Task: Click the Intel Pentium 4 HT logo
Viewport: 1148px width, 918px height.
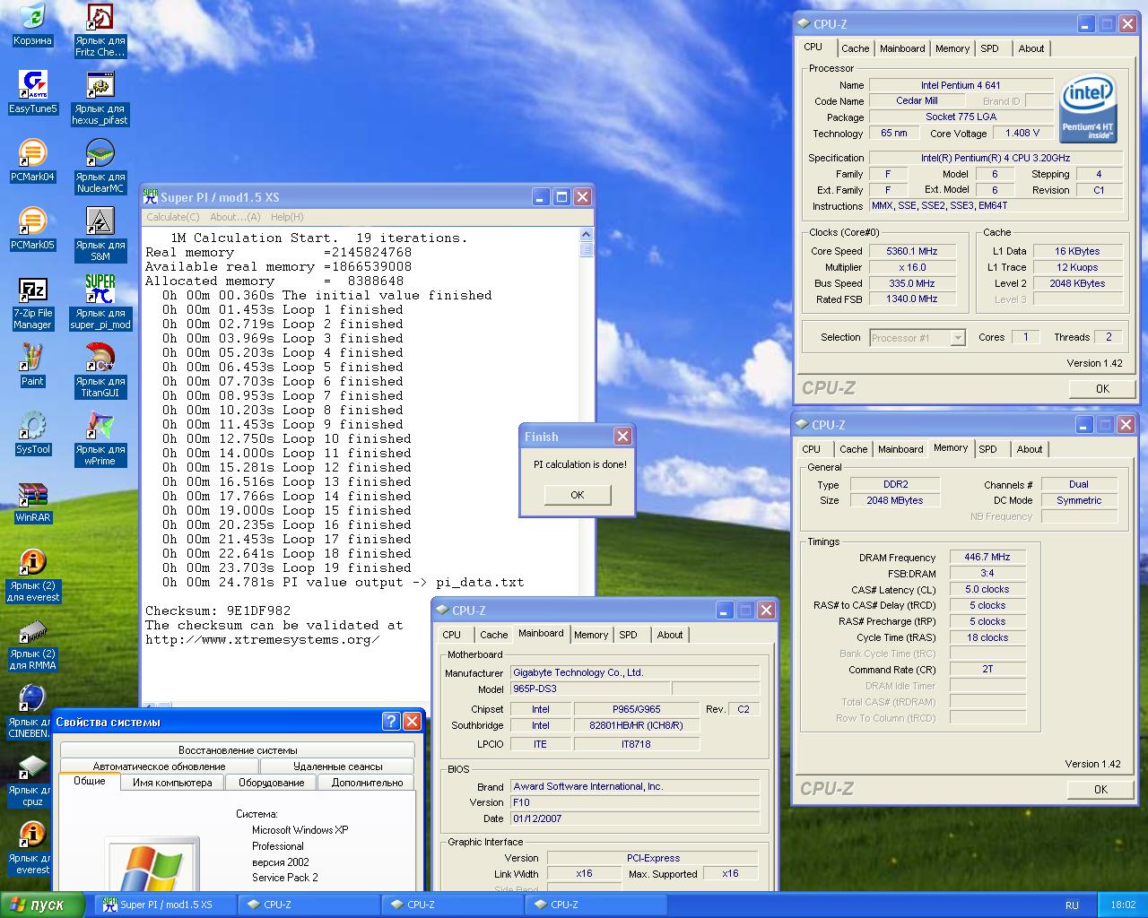Action: (x=1088, y=109)
